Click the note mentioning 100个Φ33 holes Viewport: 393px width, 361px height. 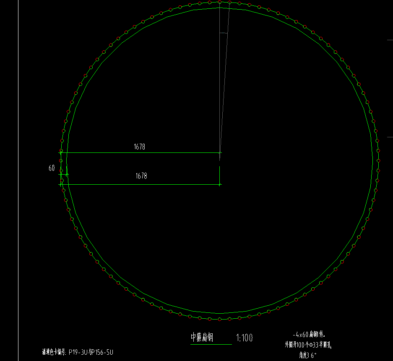click(308, 345)
